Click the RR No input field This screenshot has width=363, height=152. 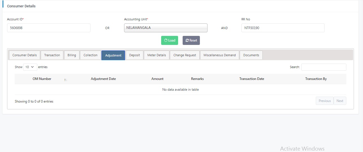283,28
